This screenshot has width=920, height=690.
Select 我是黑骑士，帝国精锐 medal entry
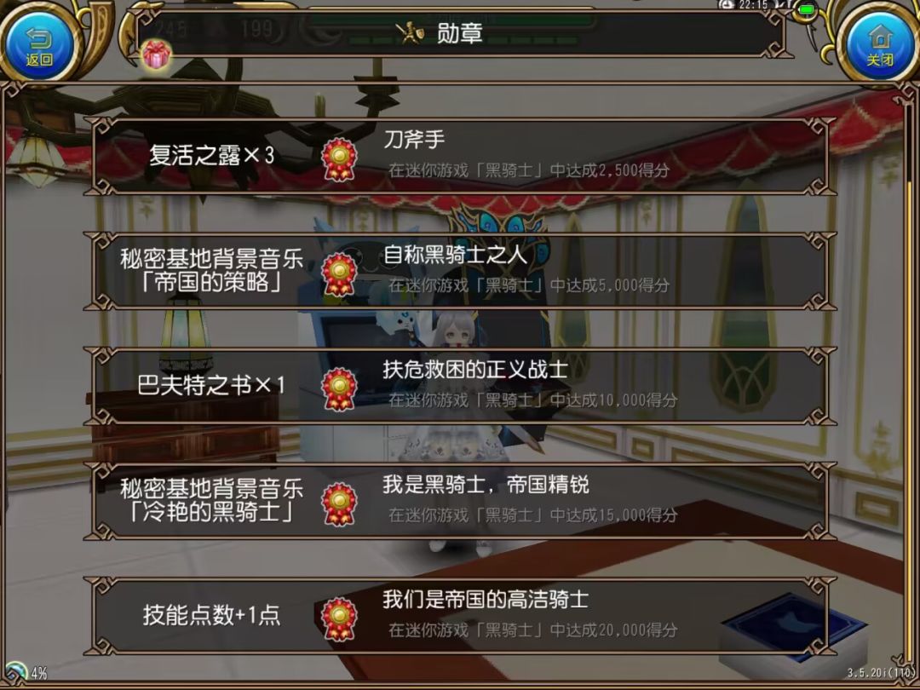click(461, 501)
